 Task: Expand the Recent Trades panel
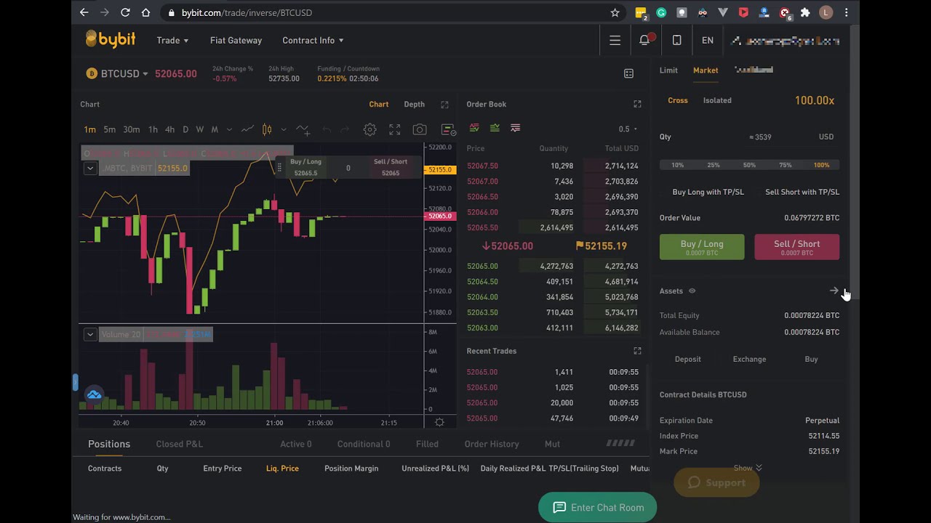[637, 351]
